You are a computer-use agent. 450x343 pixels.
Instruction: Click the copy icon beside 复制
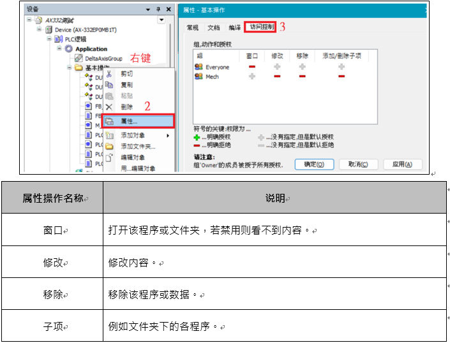[x=109, y=85]
